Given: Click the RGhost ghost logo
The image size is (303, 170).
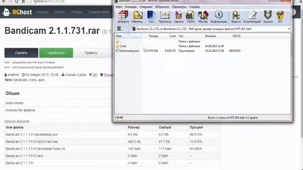Looking at the screenshot, I should [x=6, y=12].
